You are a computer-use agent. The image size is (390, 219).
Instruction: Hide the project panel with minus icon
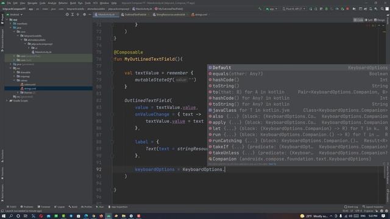[x=90, y=15]
